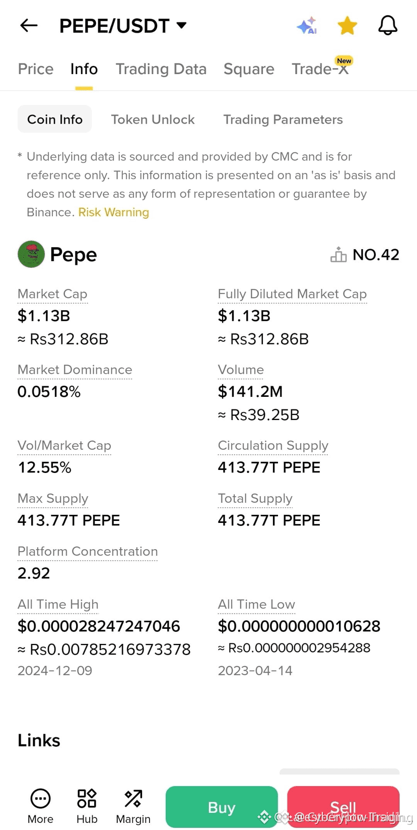Tap the back arrow icon
Screen dimensions: 417x830
[x=29, y=25]
